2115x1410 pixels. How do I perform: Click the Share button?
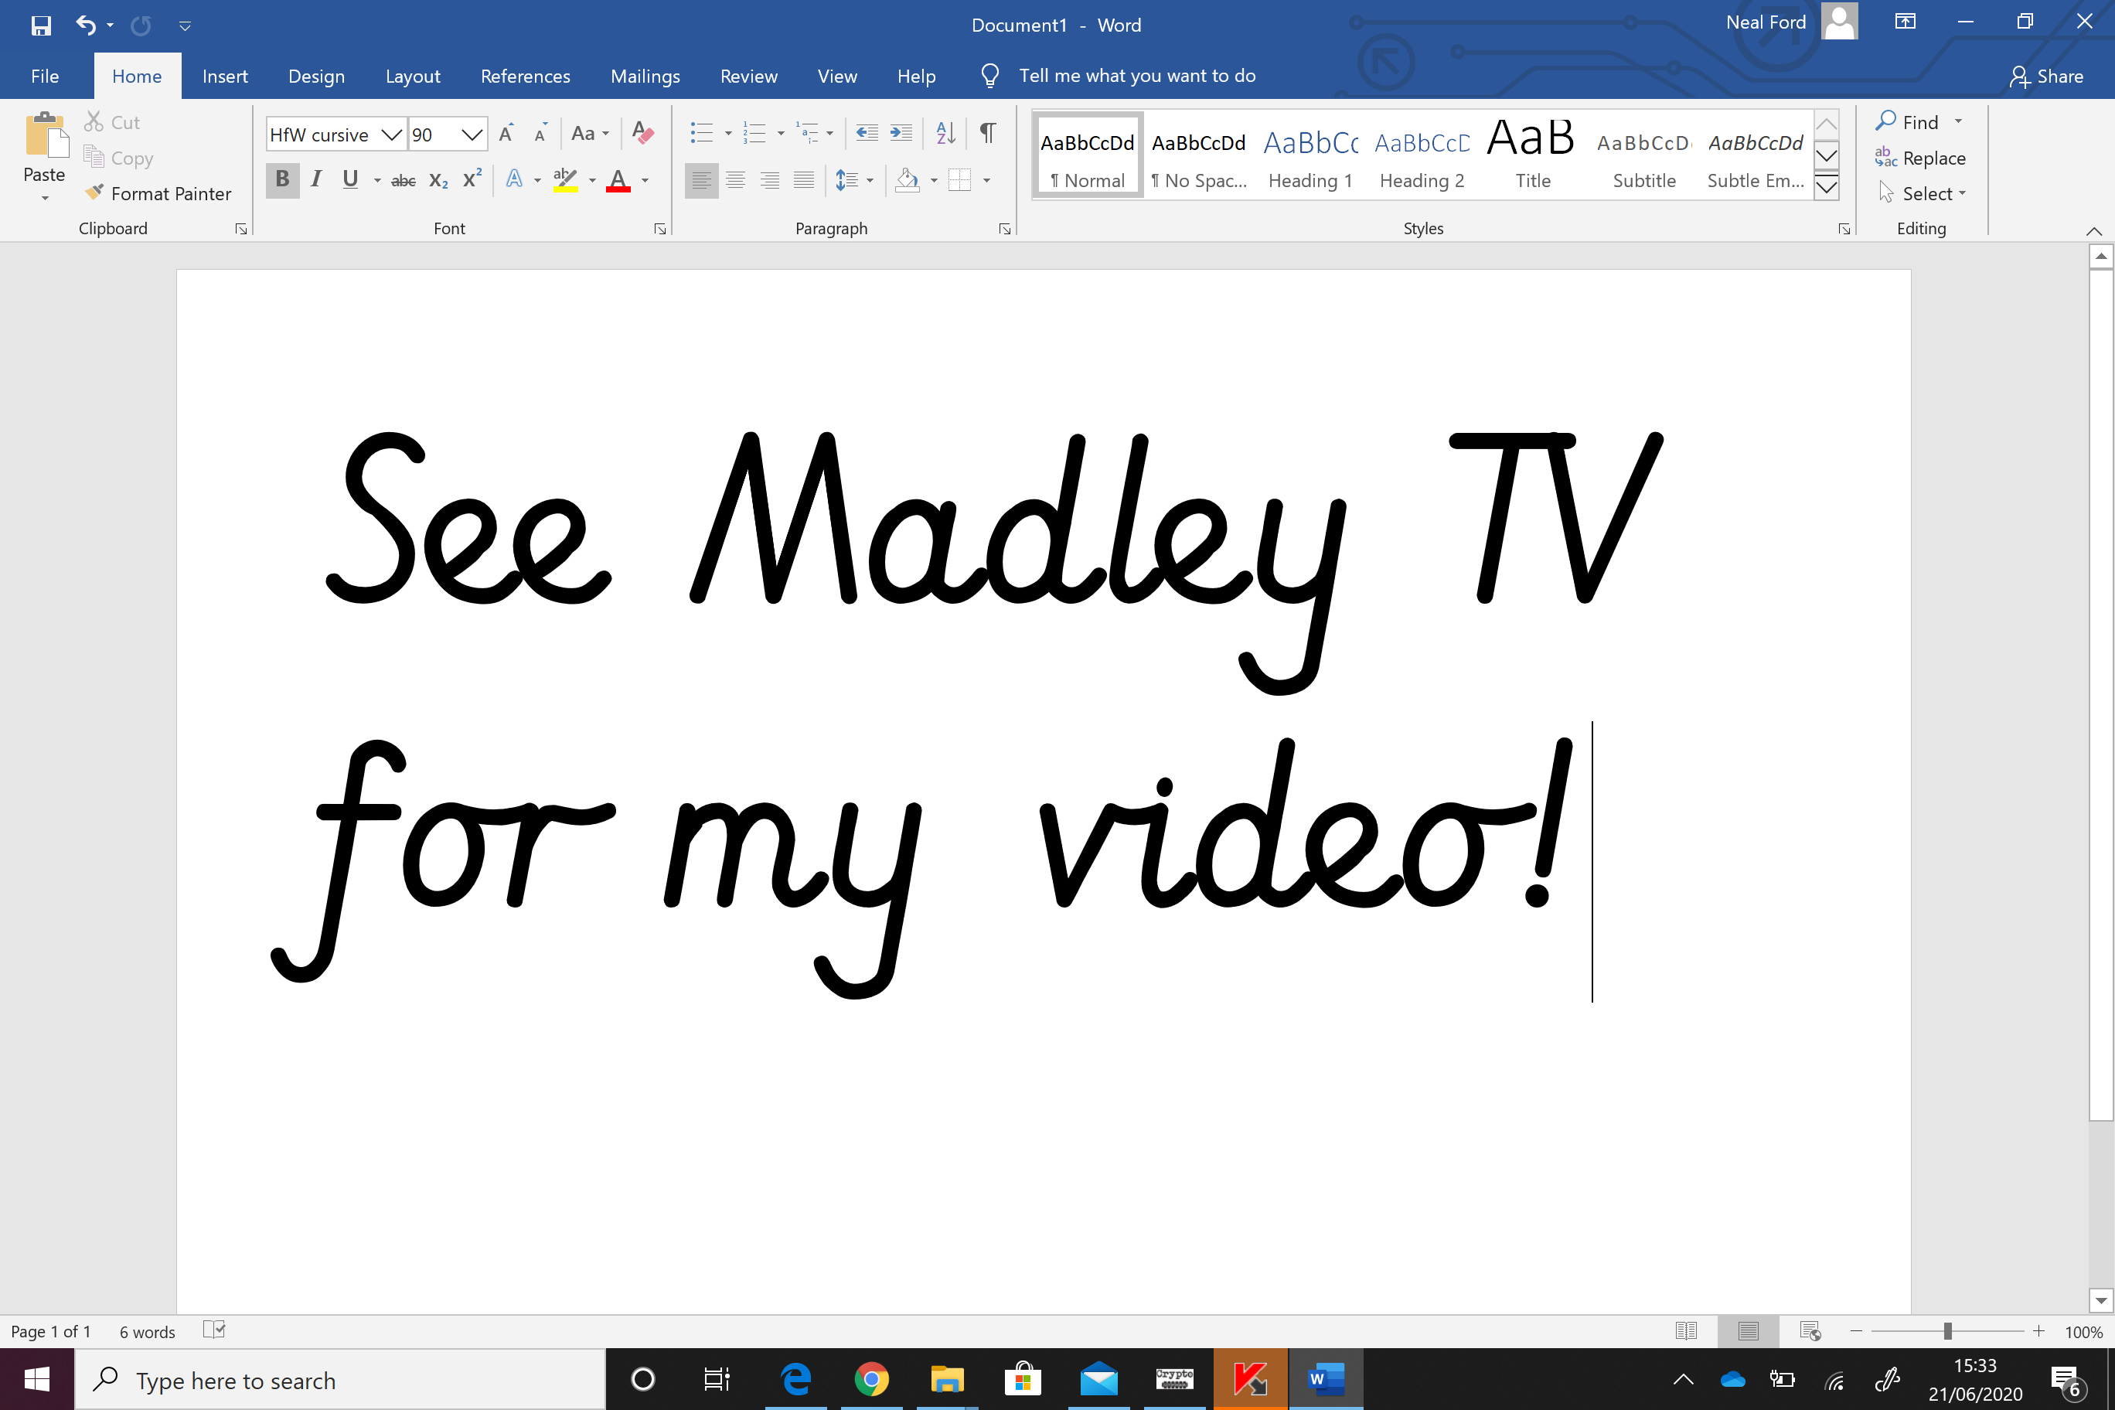[2047, 77]
